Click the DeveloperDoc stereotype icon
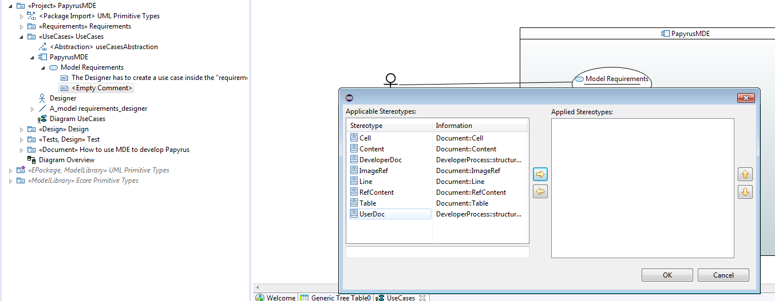The height and width of the screenshot is (301, 775). tap(354, 160)
